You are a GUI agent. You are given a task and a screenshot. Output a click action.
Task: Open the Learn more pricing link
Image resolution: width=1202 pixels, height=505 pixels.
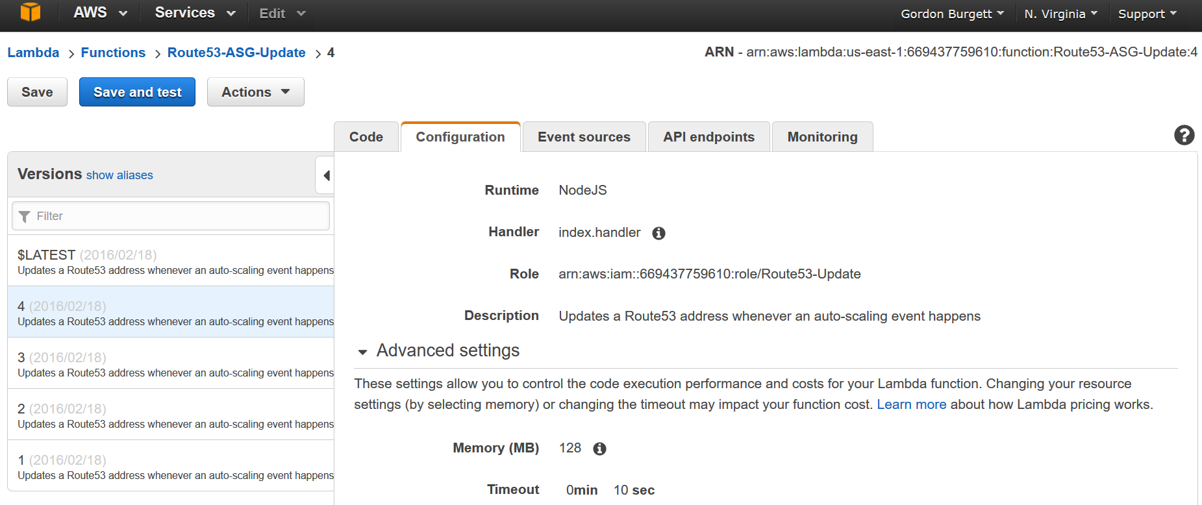[x=911, y=404]
